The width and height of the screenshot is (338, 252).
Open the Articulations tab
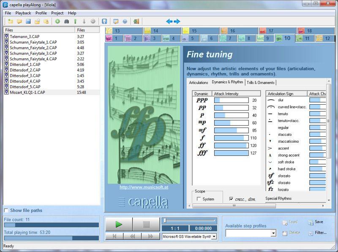click(199, 83)
